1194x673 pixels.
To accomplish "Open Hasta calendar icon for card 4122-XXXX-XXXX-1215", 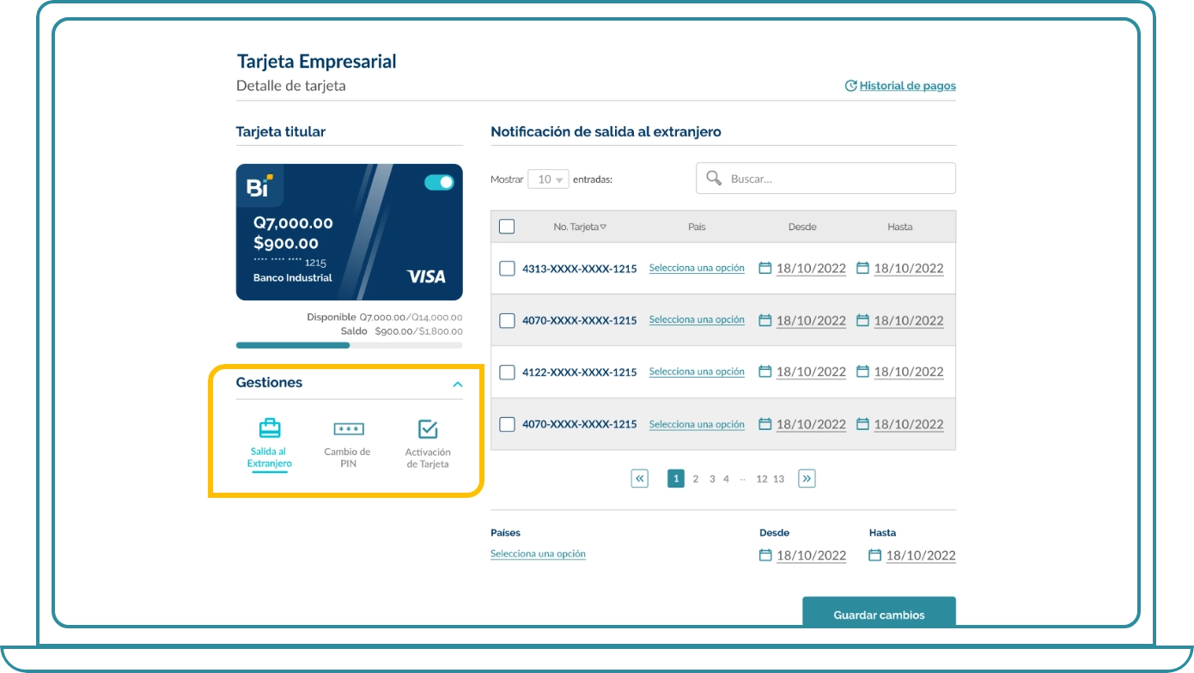I will pos(862,372).
